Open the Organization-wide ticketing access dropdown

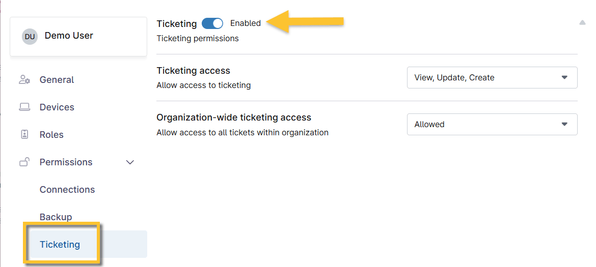492,125
